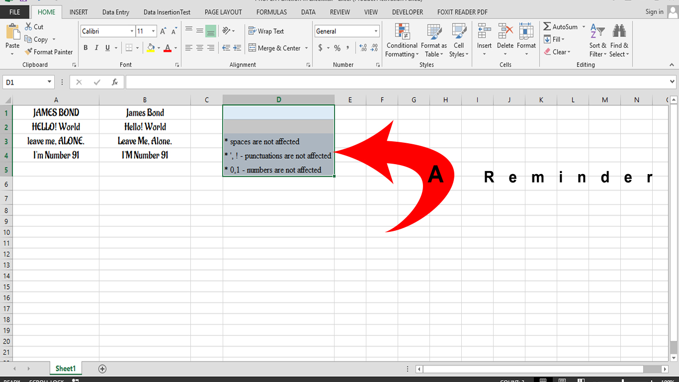Click the Cut scissors icon

(28, 27)
